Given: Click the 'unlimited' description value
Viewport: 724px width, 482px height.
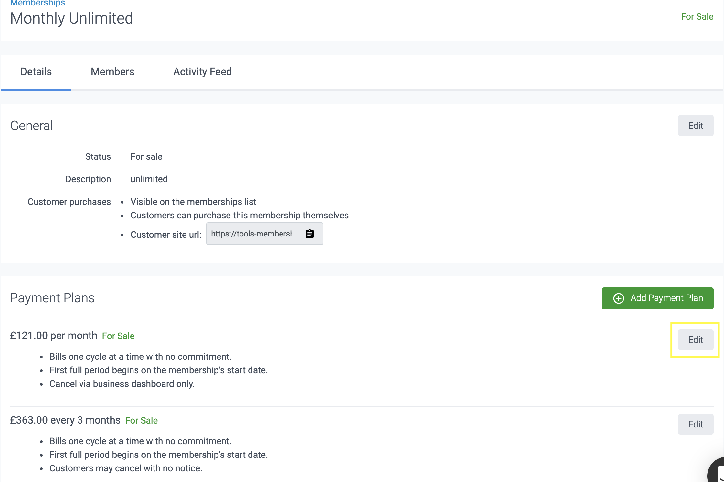Looking at the screenshot, I should (149, 179).
